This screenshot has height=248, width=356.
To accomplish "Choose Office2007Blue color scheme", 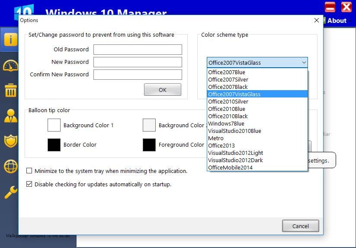I will pyautogui.click(x=257, y=72).
